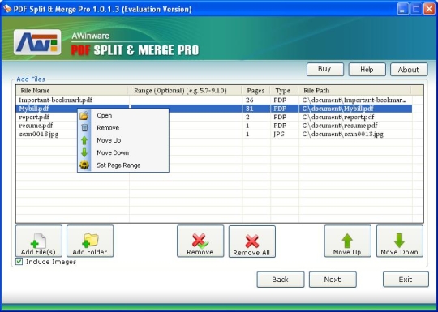Click the Add Folder icon button

90,241
